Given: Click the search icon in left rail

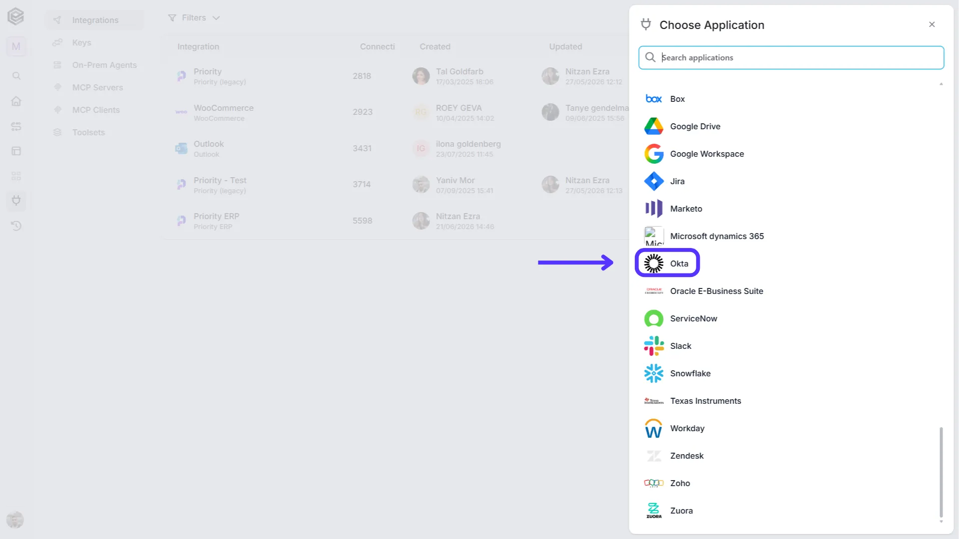Looking at the screenshot, I should tap(16, 76).
